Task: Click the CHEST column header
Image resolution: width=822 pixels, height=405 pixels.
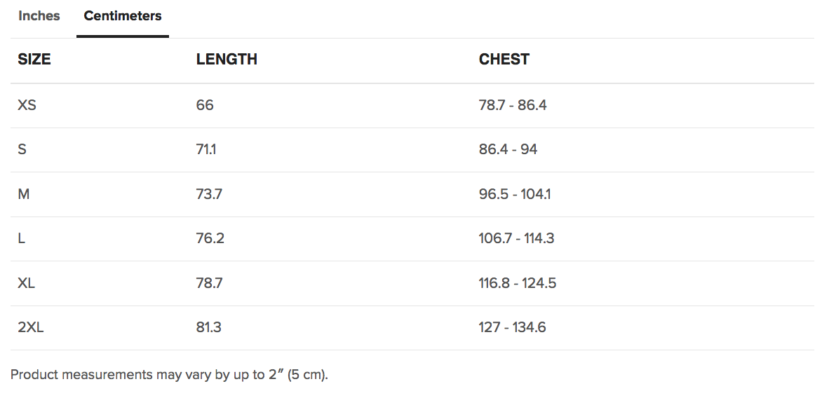Action: tap(504, 60)
